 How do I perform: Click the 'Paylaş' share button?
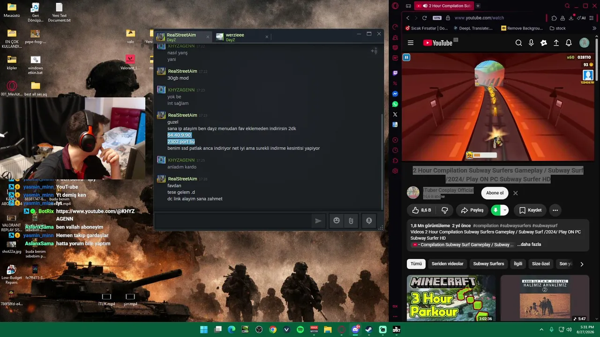[472, 210]
